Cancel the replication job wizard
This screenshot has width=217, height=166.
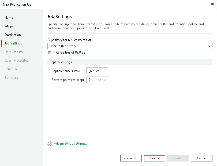click(202, 158)
